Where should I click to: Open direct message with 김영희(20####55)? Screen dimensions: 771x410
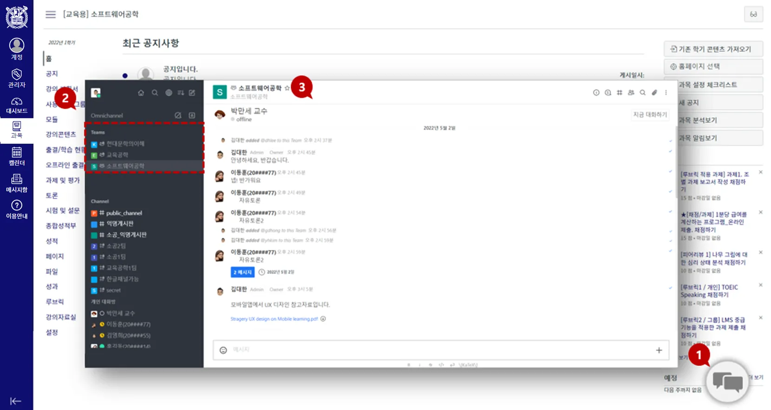(144, 335)
